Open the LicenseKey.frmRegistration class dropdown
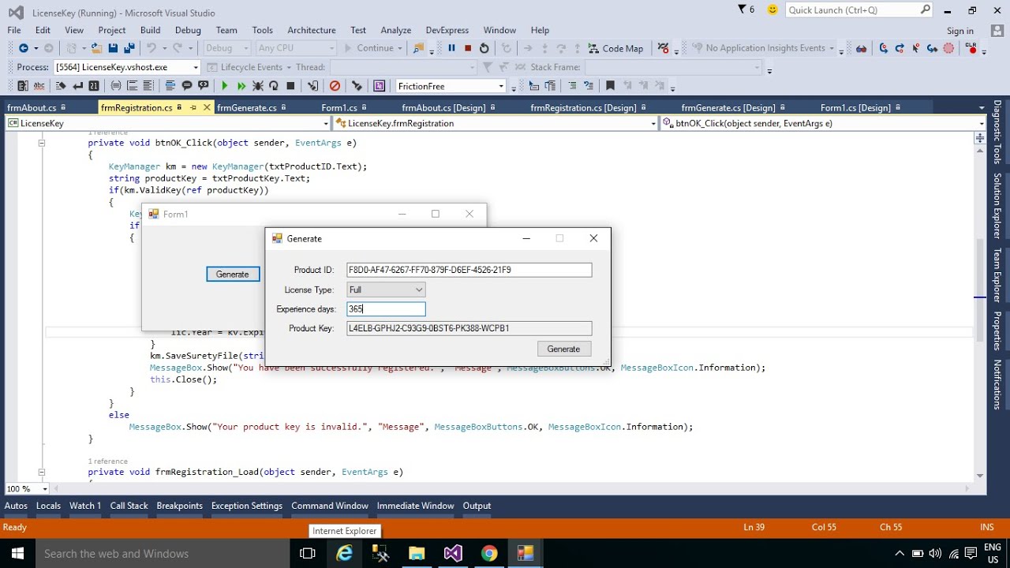Viewport: 1010px width, 568px height. (x=653, y=123)
